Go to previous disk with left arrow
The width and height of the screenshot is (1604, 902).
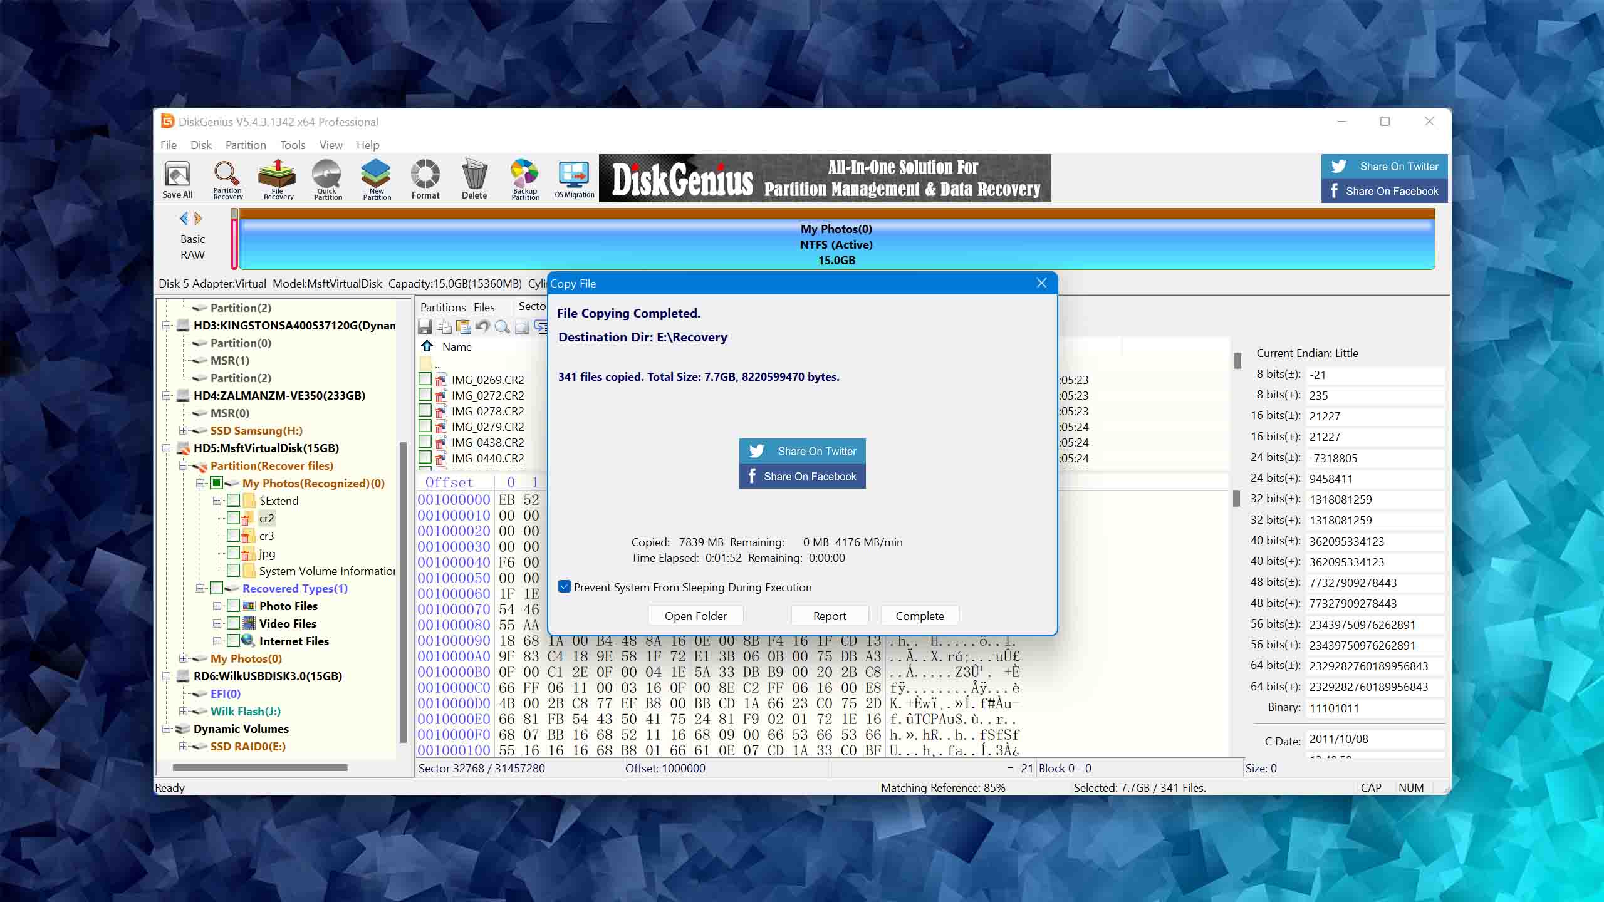coord(184,219)
